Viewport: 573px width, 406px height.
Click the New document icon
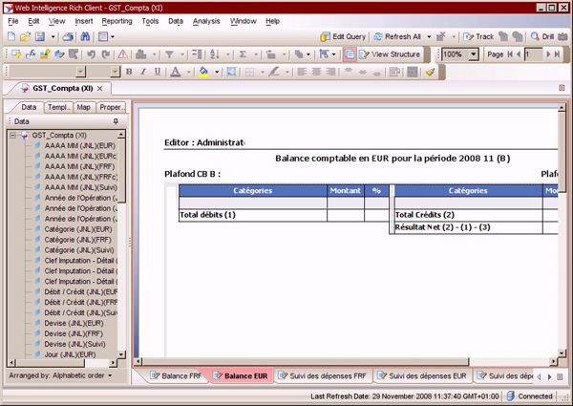[11, 36]
